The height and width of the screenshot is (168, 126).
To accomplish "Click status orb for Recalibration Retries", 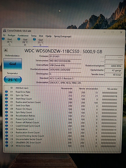I will tap(6, 115).
